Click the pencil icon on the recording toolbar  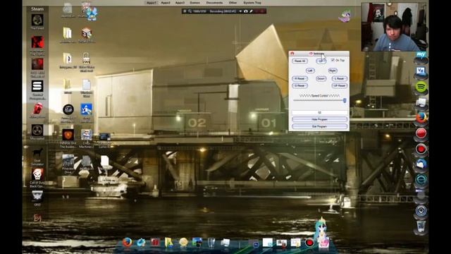pyautogui.click(x=251, y=11)
